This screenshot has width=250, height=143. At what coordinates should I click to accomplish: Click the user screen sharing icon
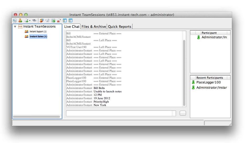[x=42, y=20]
